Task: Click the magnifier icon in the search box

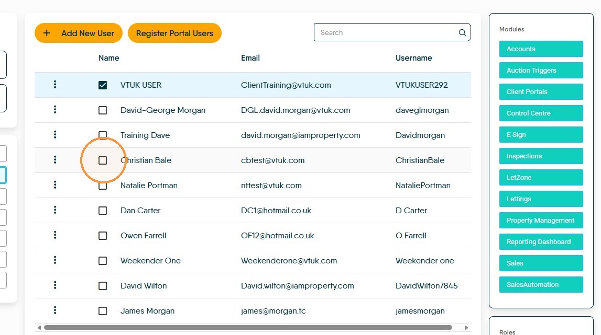Action: coord(462,33)
